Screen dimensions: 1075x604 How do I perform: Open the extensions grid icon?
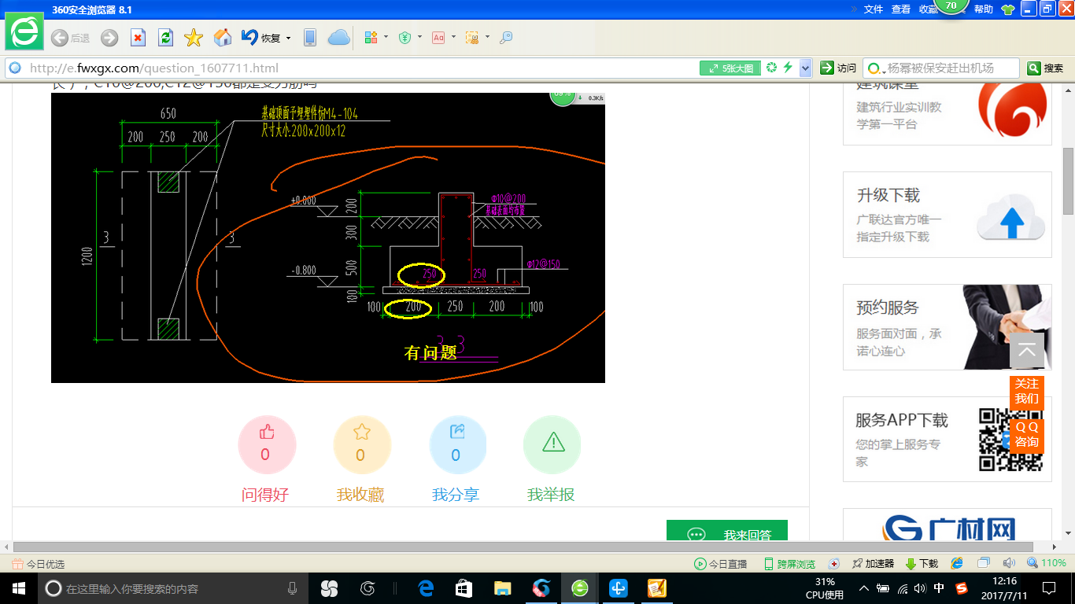click(x=371, y=37)
